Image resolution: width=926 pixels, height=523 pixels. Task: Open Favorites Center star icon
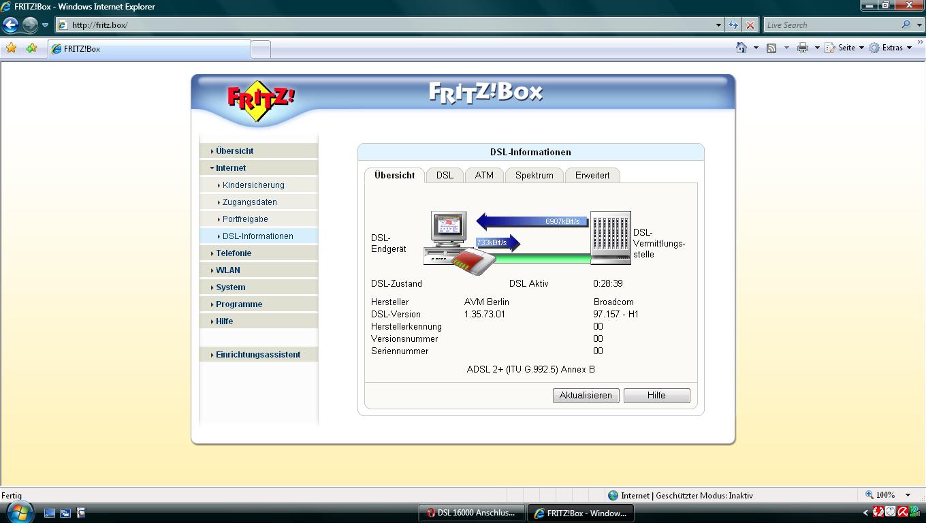click(11, 48)
